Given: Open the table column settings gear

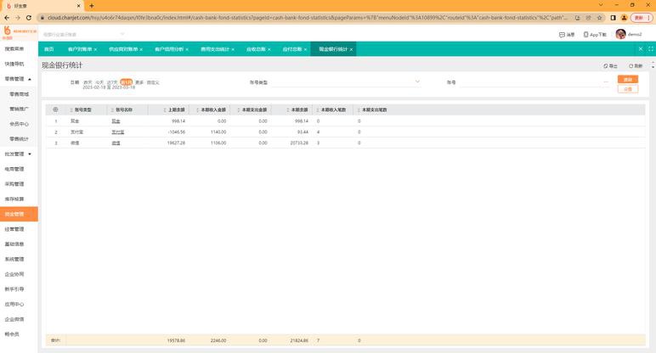Looking at the screenshot, I should [55, 109].
